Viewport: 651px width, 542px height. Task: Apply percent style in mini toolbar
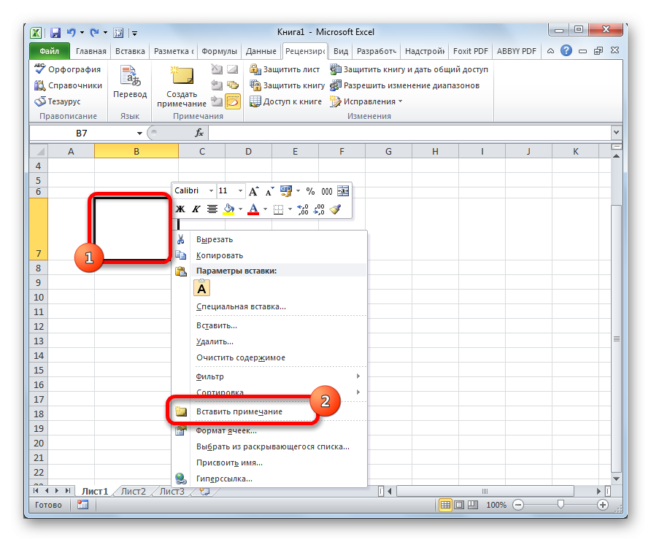tap(310, 191)
